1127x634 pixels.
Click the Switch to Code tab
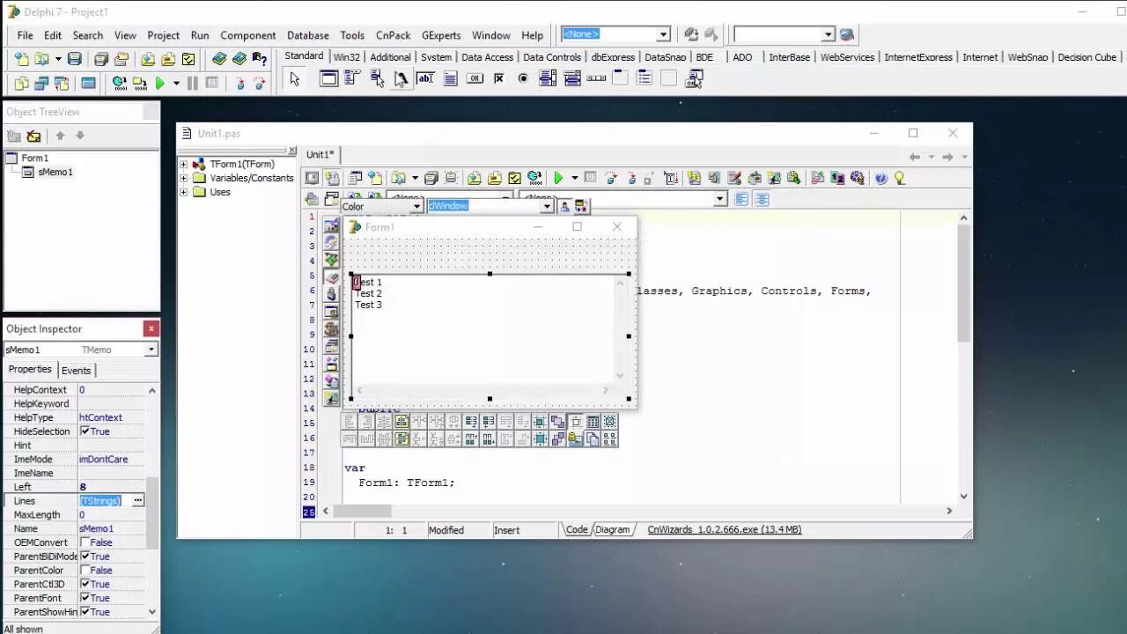pos(577,529)
